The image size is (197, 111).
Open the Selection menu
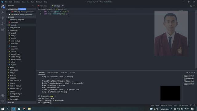(17, 2)
